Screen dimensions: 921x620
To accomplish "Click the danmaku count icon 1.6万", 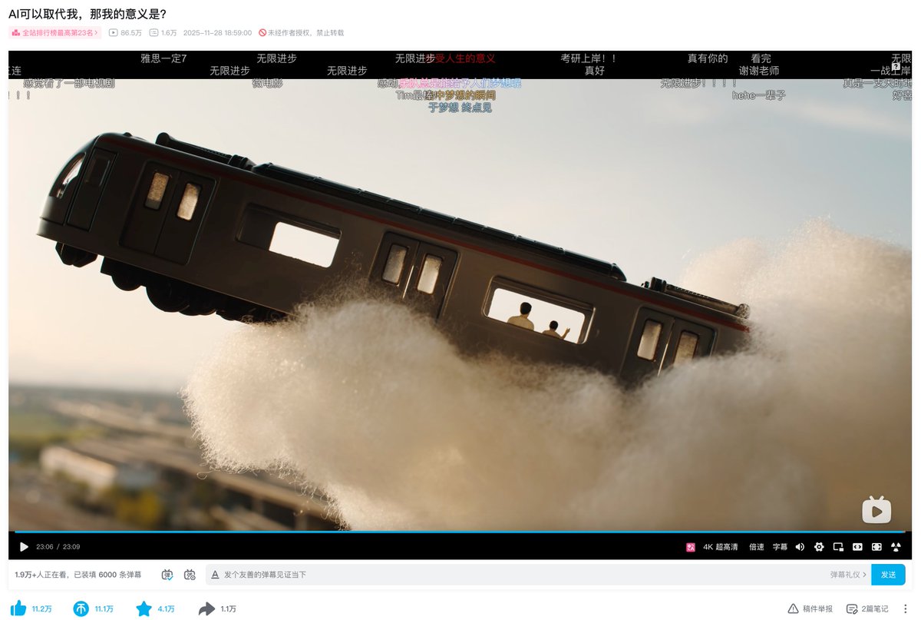I will 153,33.
